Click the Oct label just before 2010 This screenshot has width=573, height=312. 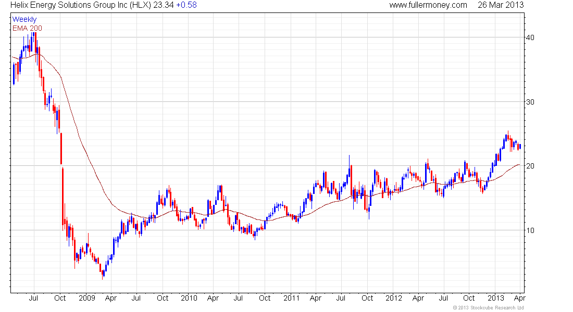[x=163, y=298]
